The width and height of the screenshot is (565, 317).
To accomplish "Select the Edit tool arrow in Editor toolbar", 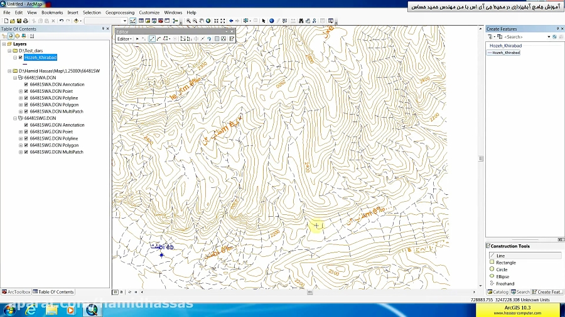I will point(137,39).
